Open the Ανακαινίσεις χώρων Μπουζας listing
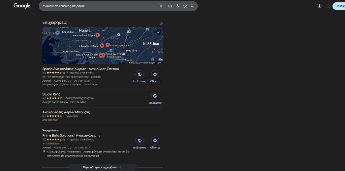Image resolution: width=345 pixels, height=171 pixels. click(x=66, y=112)
